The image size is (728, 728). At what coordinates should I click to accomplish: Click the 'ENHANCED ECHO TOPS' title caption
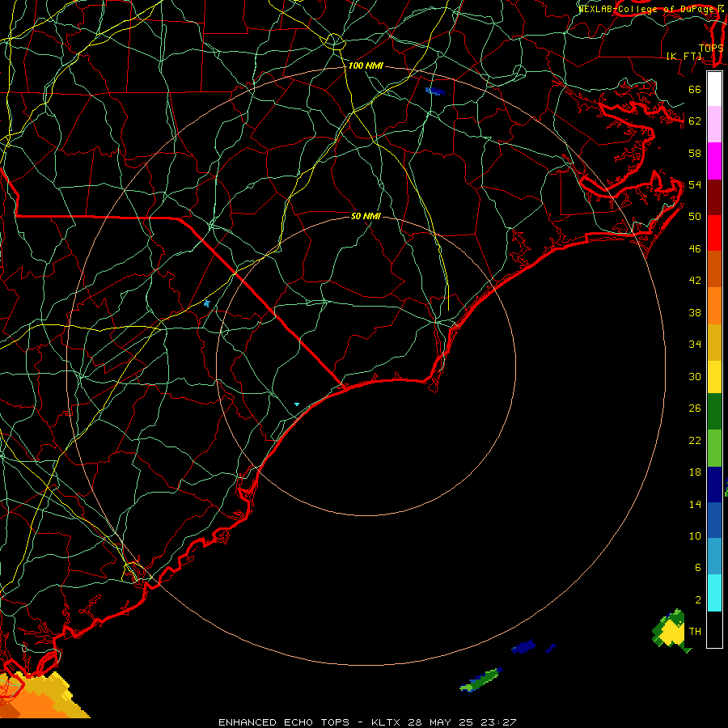pyautogui.click(x=284, y=722)
